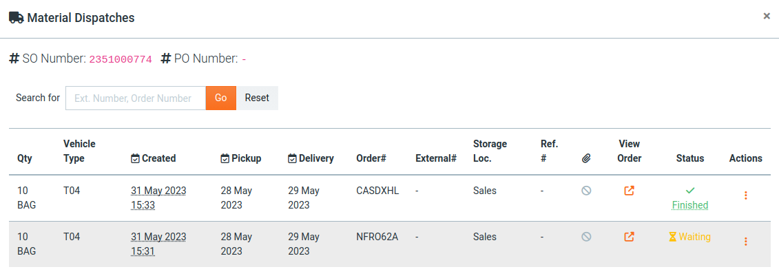Click the green Finished status link
The image size is (779, 276).
pyautogui.click(x=690, y=205)
